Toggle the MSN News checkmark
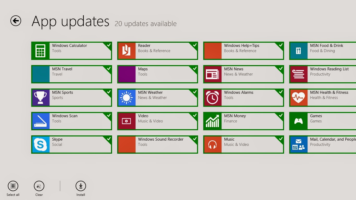The width and height of the screenshot is (356, 200). point(280,69)
